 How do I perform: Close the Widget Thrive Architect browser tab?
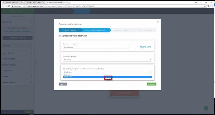click(x=65, y=2)
